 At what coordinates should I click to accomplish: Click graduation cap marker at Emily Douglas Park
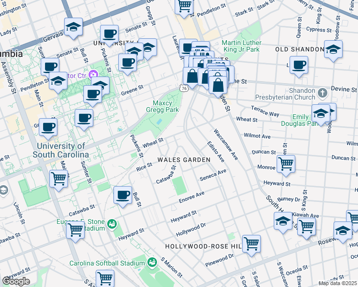(321, 114)
